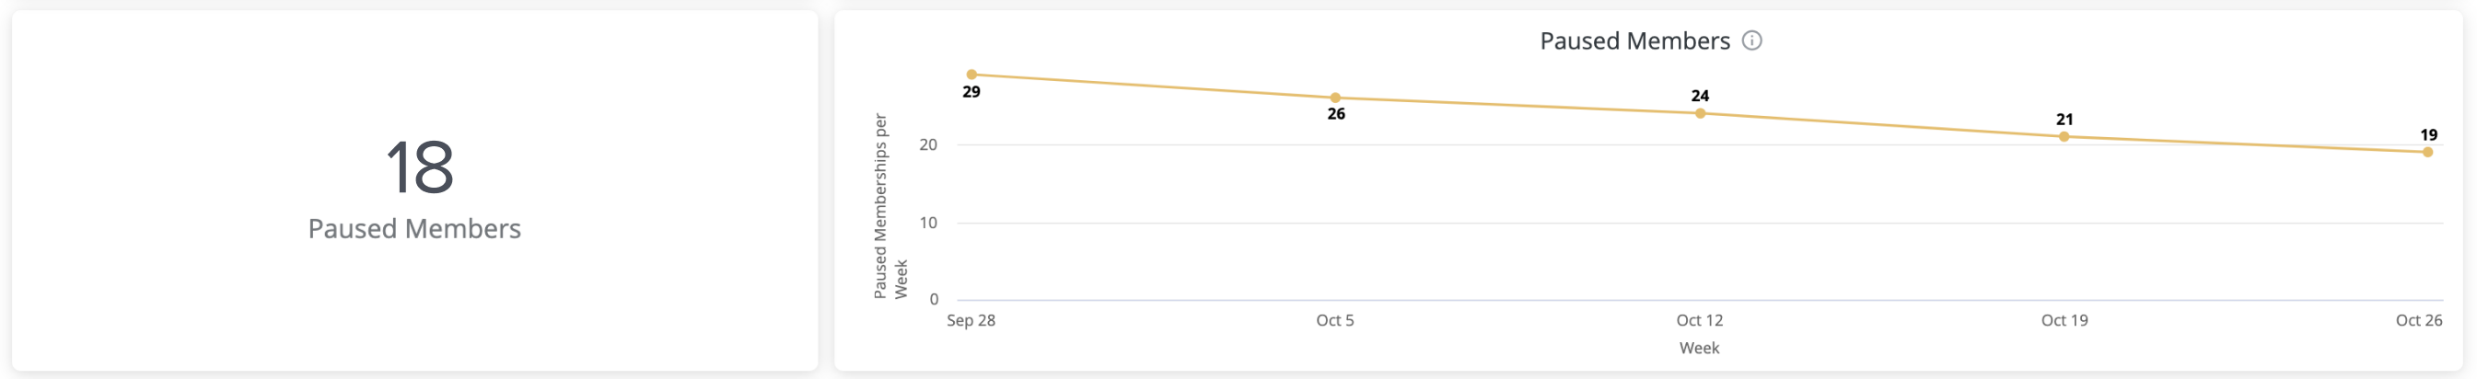Click the Paused Memberships per Week axis title
The width and height of the screenshot is (2477, 379).
[x=890, y=206]
